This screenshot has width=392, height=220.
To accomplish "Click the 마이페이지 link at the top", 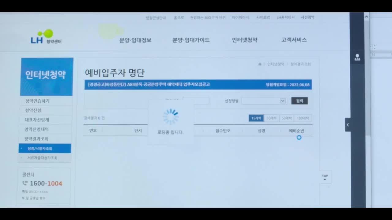I will pyautogui.click(x=240, y=18).
